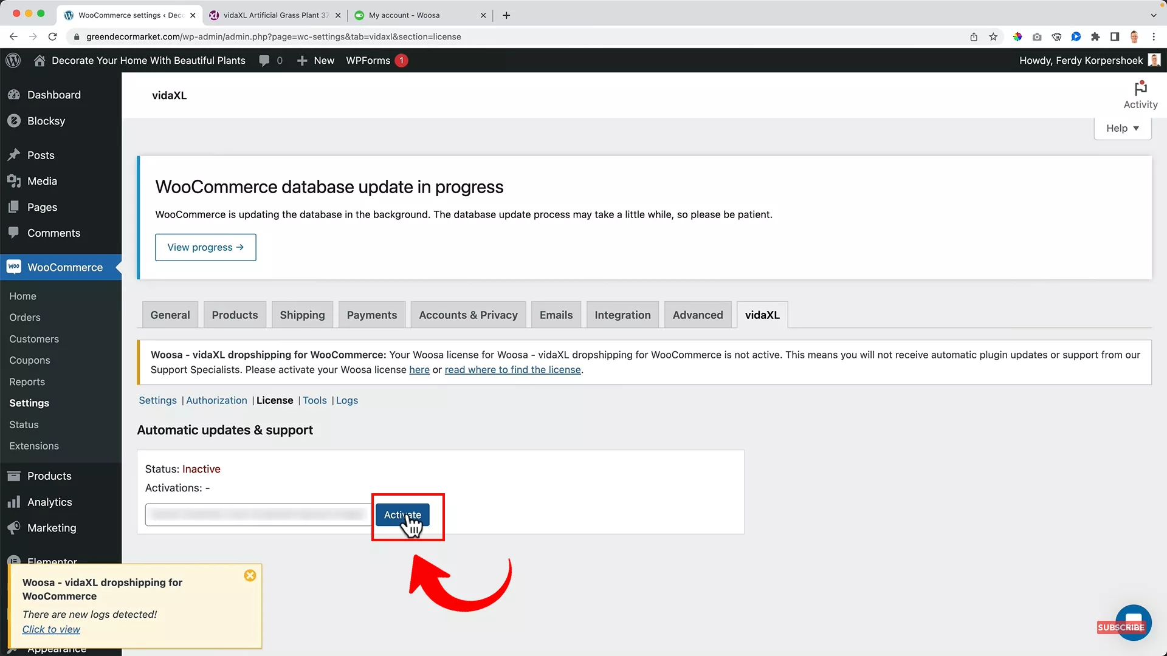Click inside the license key input field

255,514
